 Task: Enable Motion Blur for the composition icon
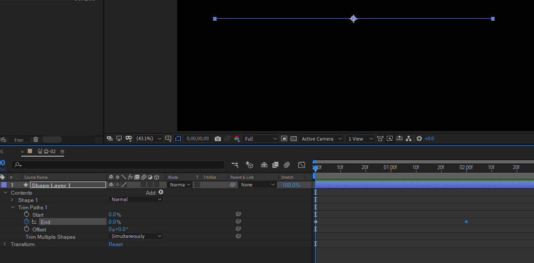[x=287, y=165]
